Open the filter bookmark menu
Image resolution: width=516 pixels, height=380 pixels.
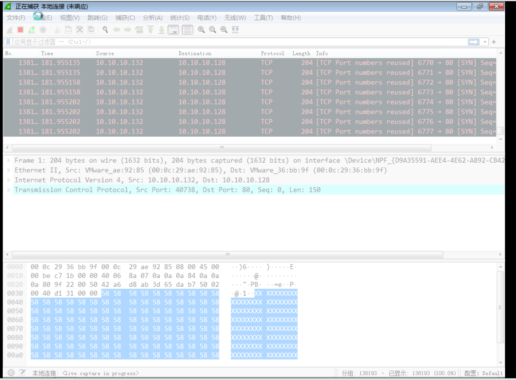pyautogui.click(x=8, y=42)
